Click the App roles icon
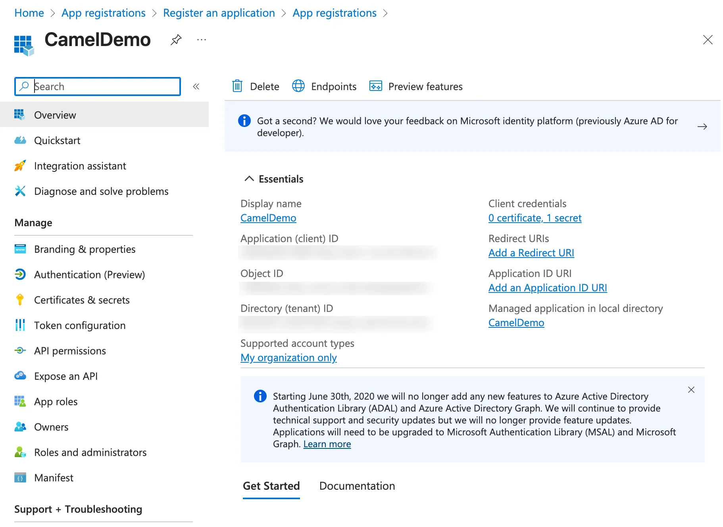Screen dimensions: 723x527 click(x=20, y=401)
